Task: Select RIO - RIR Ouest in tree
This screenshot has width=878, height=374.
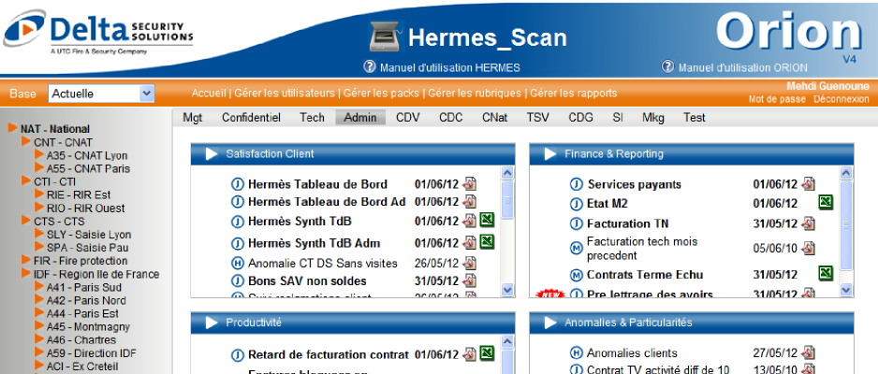Action: click(86, 208)
